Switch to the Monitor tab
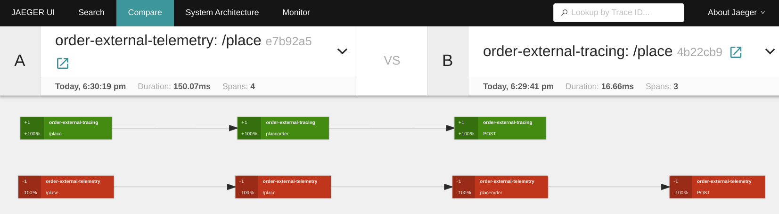This screenshot has width=779, height=214. (296, 13)
